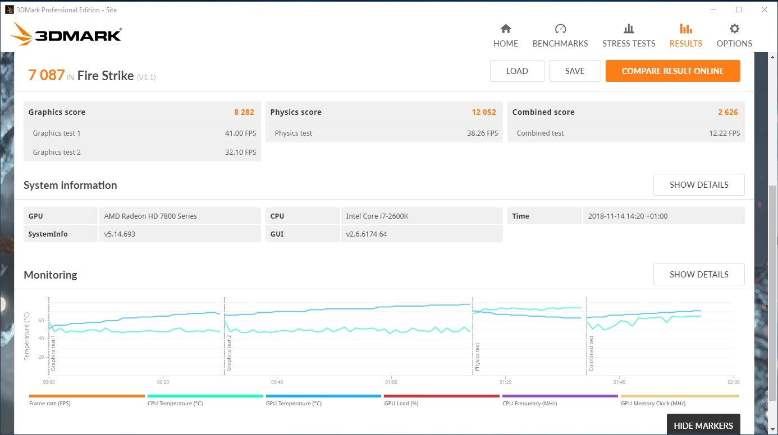This screenshot has width=778, height=435.
Task: Click the SystemInfo version v5.14.693
Action: coord(120,234)
